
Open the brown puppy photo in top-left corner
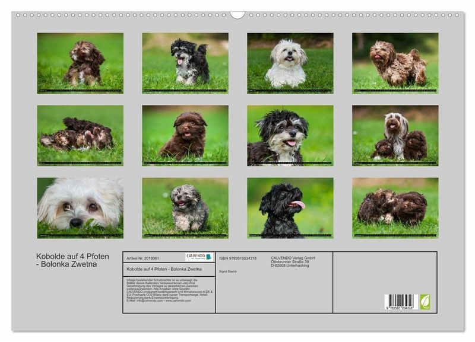pos(80,63)
